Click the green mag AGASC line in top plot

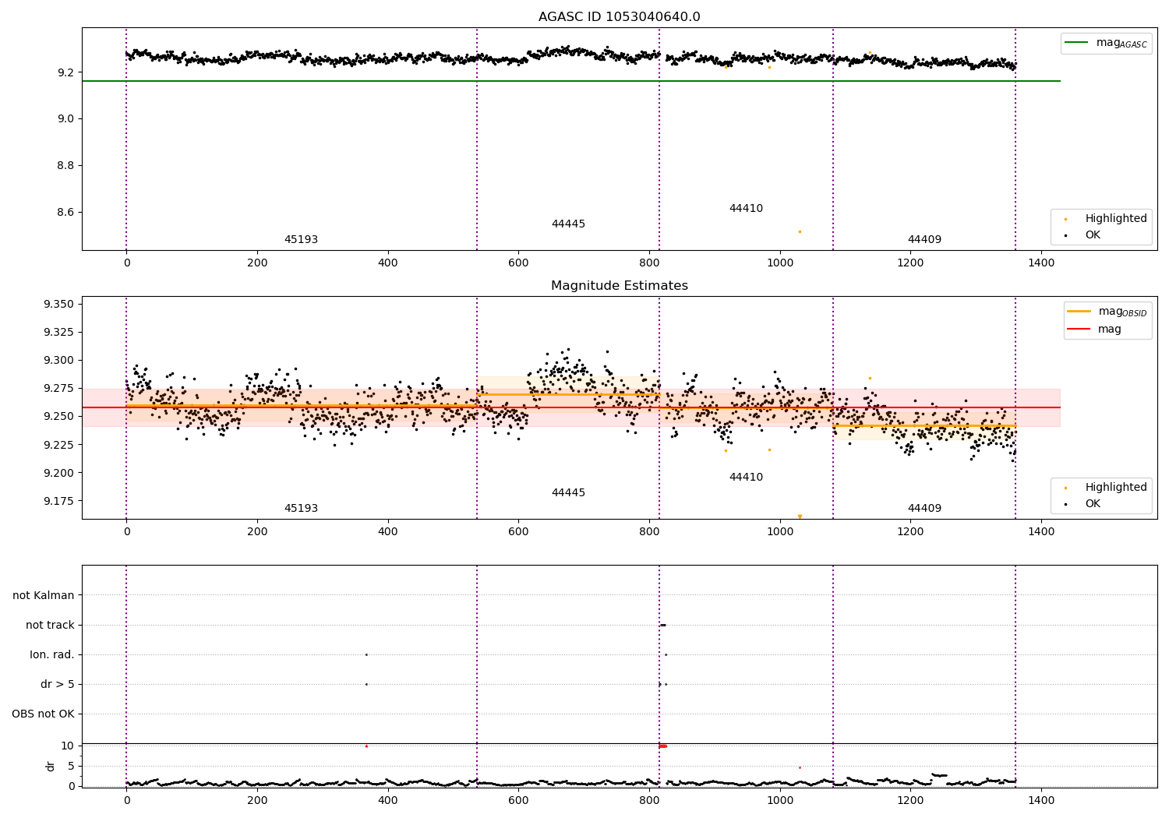tap(571, 81)
